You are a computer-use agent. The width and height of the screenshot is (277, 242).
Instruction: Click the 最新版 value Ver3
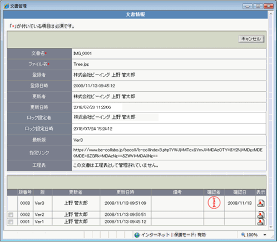(78, 140)
